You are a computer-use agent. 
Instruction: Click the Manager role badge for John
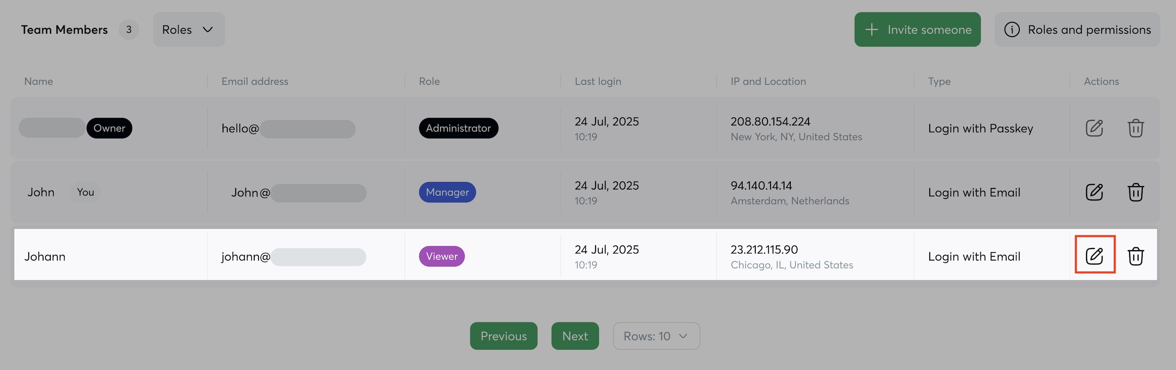pyautogui.click(x=447, y=192)
